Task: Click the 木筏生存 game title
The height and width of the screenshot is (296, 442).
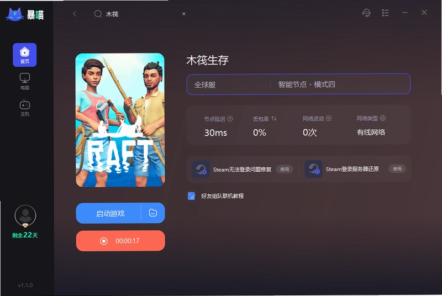Action: point(208,60)
